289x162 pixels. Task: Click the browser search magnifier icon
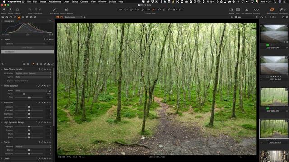coord(283,17)
